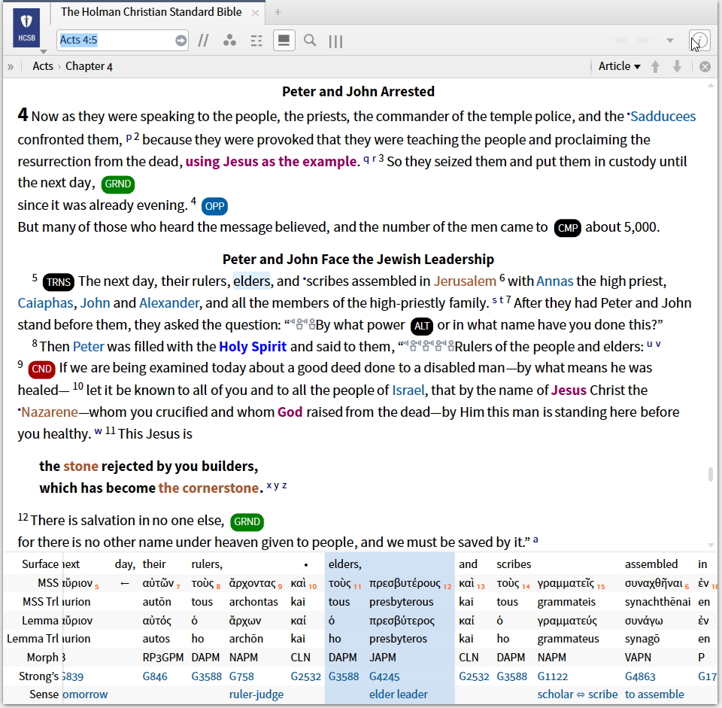This screenshot has height=708, width=722.
Task: Select The Holman Christian Standard Bible tab
Action: point(151,12)
